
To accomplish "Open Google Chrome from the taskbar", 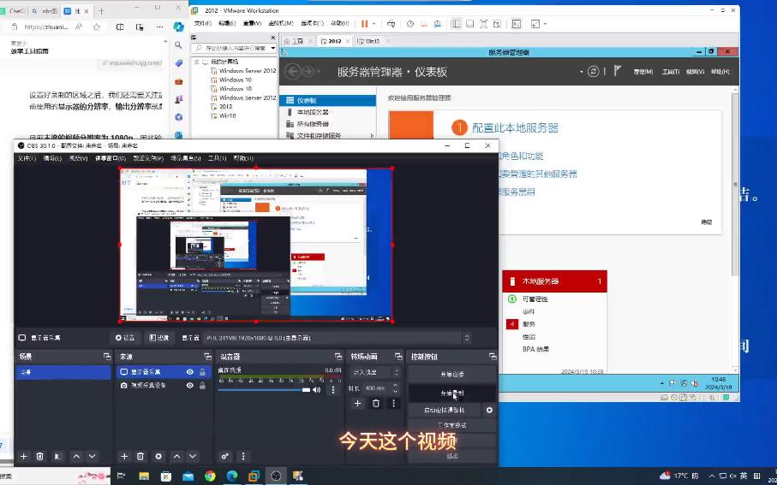I will tap(210, 476).
